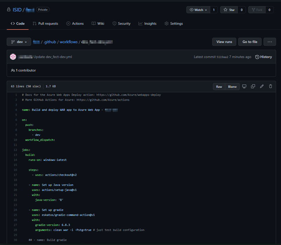
Task: Open the more options ellipsis menu
Action: [270, 42]
